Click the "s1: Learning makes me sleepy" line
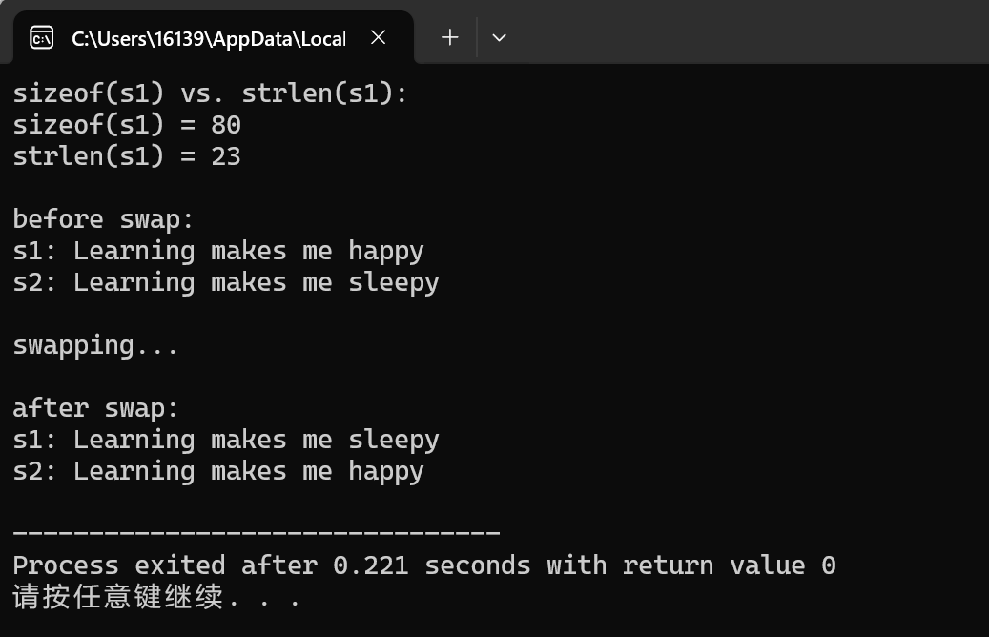Image resolution: width=989 pixels, height=637 pixels. 225,440
